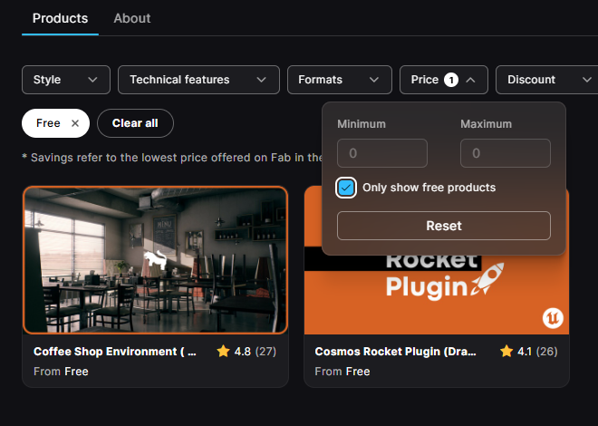The height and width of the screenshot is (426, 598).
Task: Open the Technical features dropdown
Action: (x=198, y=80)
